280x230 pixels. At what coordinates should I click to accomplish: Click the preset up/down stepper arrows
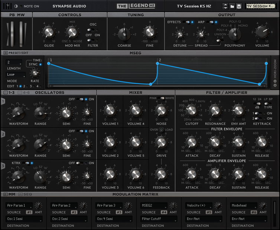point(225,6)
